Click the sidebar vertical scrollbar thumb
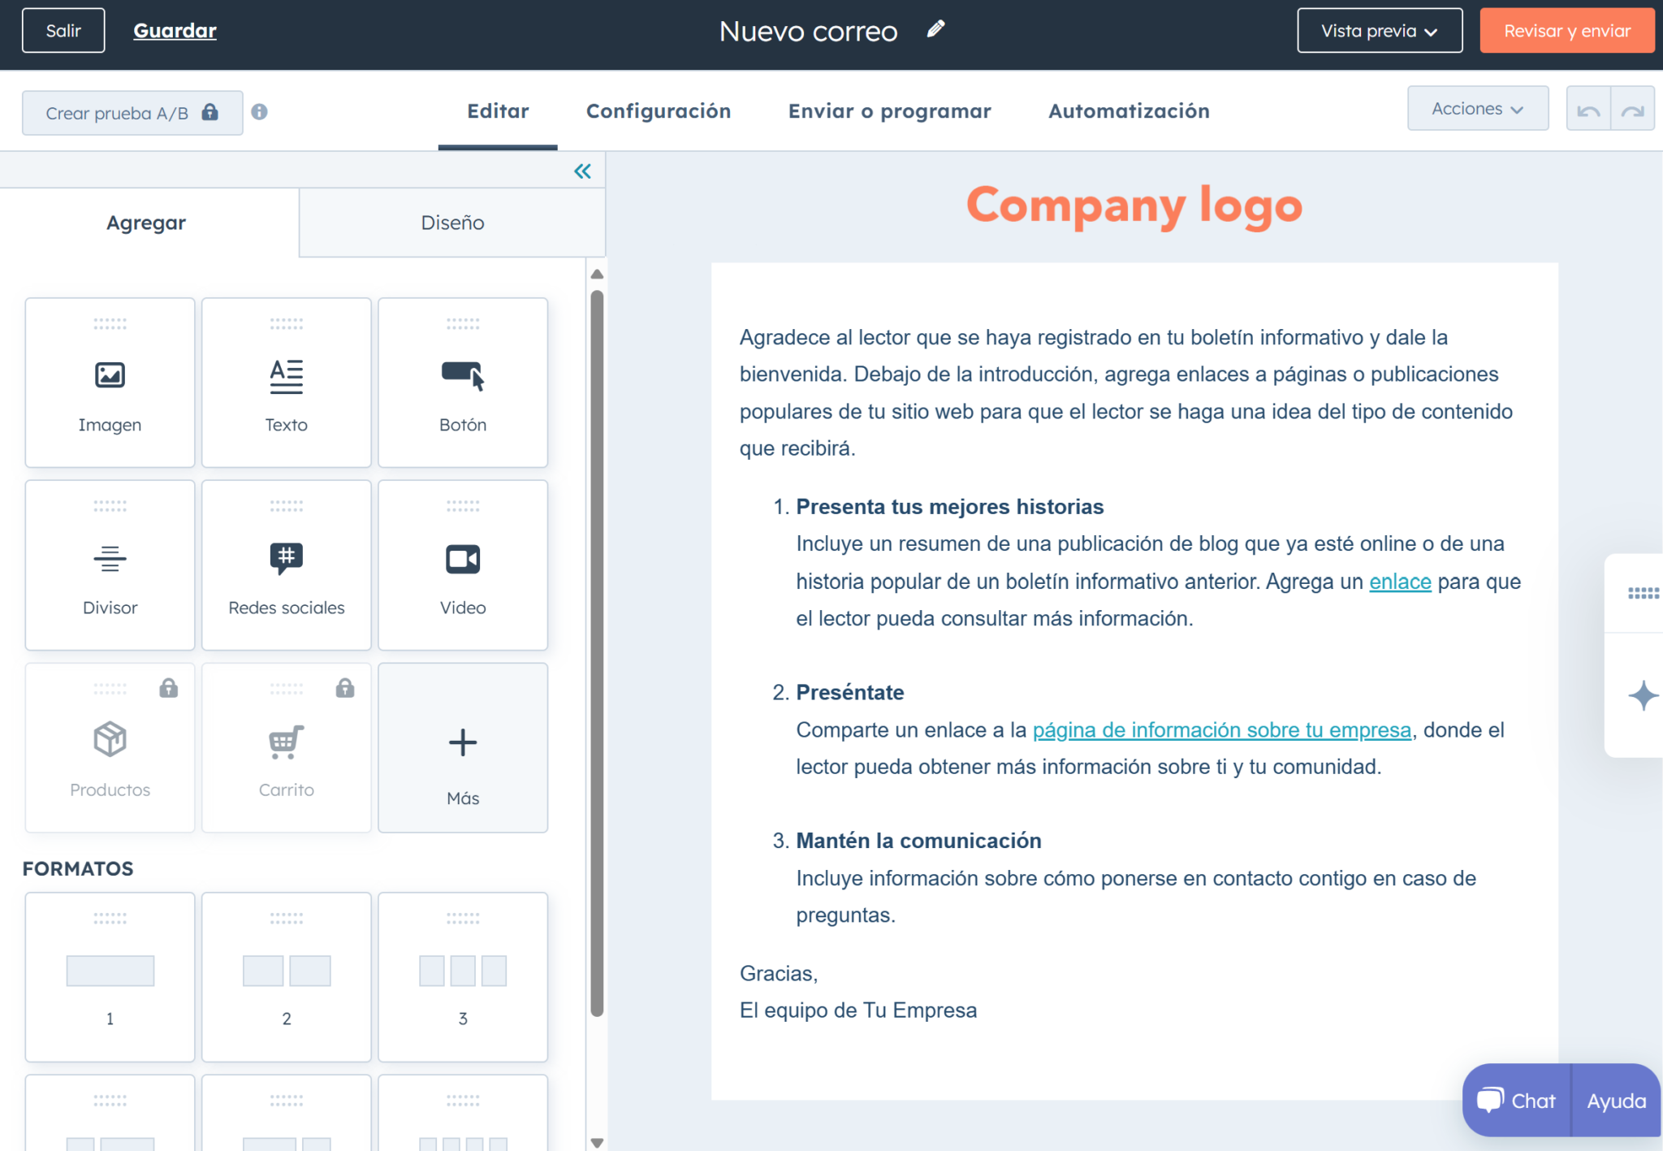 pos(597,653)
